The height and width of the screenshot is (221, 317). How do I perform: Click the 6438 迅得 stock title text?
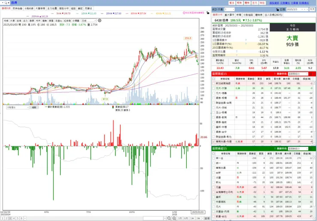tap(221, 20)
